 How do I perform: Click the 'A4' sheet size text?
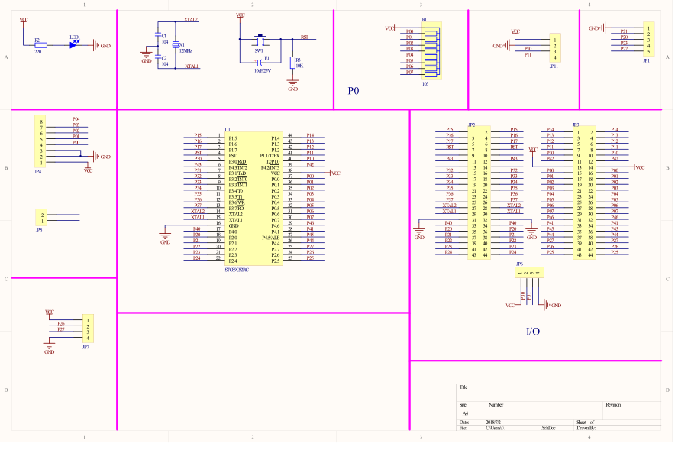pos(465,413)
